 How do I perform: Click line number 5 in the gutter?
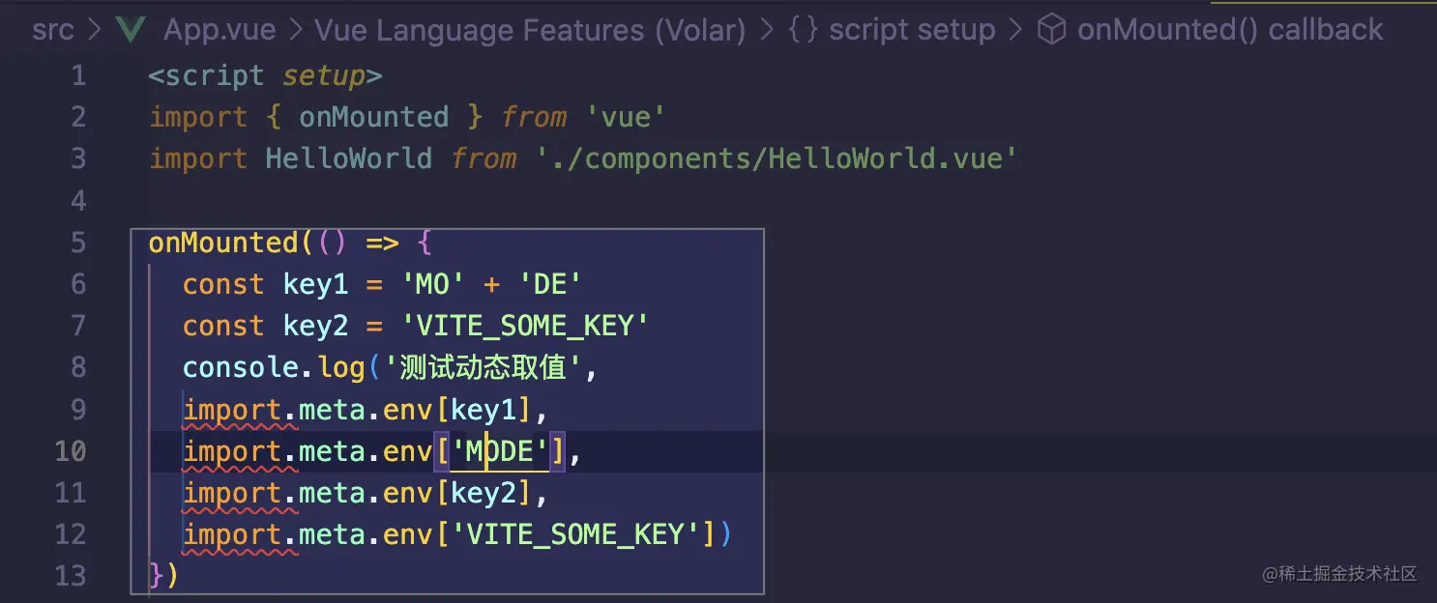pos(78,243)
